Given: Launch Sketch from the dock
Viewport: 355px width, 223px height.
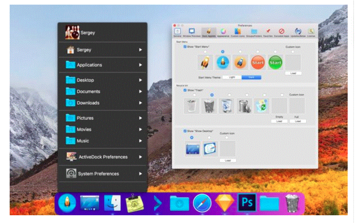Looking at the screenshot, I should [224, 203].
